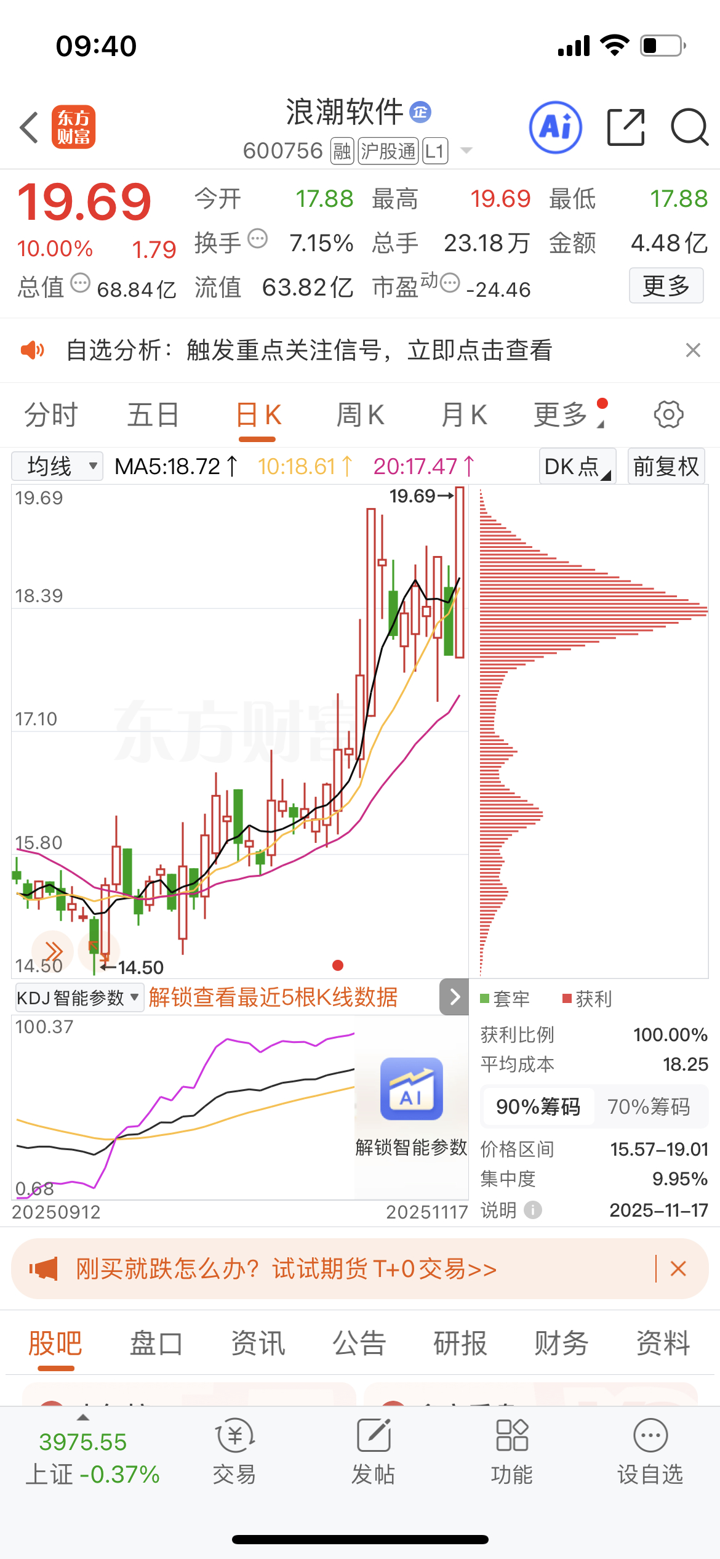Image resolution: width=720 pixels, height=1559 pixels.
Task: Tap the 沪股通 tag
Action: coord(388,151)
